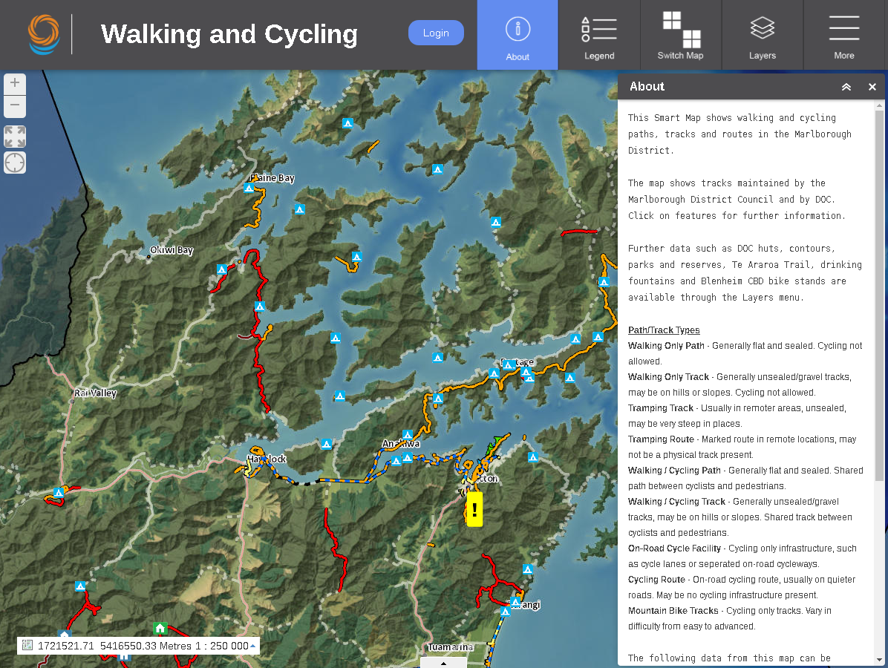Click the On-Road Cycle Facility description

pyautogui.click(x=742, y=556)
